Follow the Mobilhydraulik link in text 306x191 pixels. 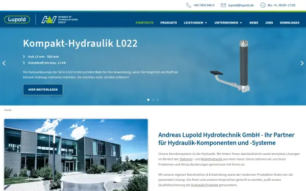pos(212,159)
